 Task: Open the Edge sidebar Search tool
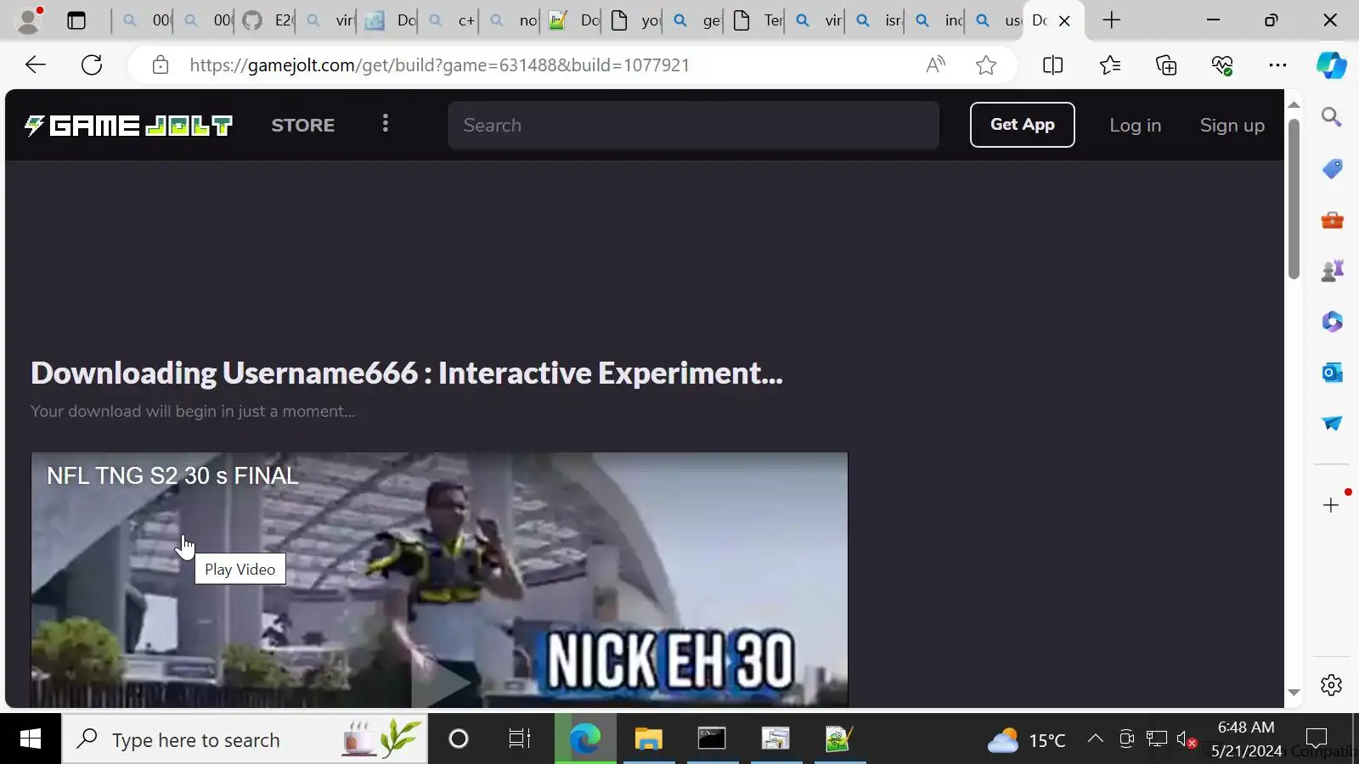pyautogui.click(x=1331, y=117)
